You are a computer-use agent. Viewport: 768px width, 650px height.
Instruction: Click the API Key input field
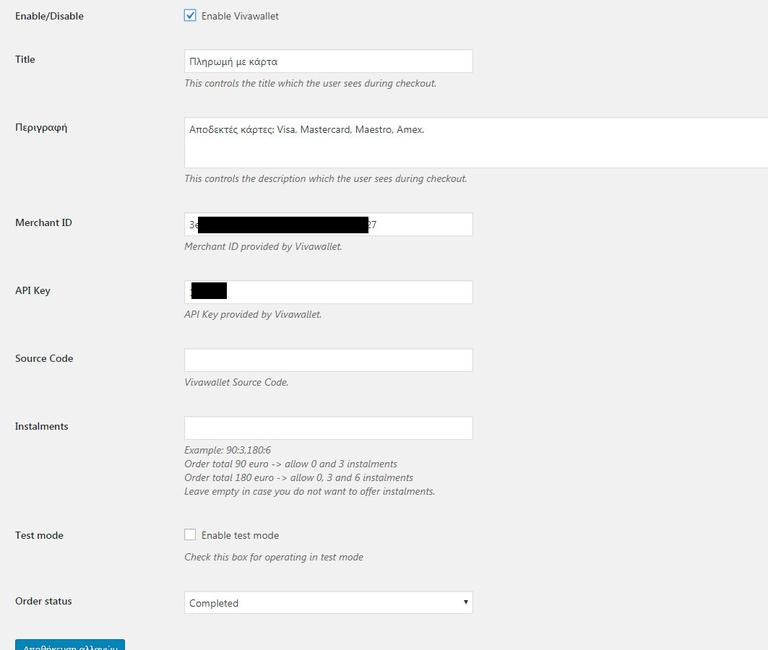click(328, 292)
